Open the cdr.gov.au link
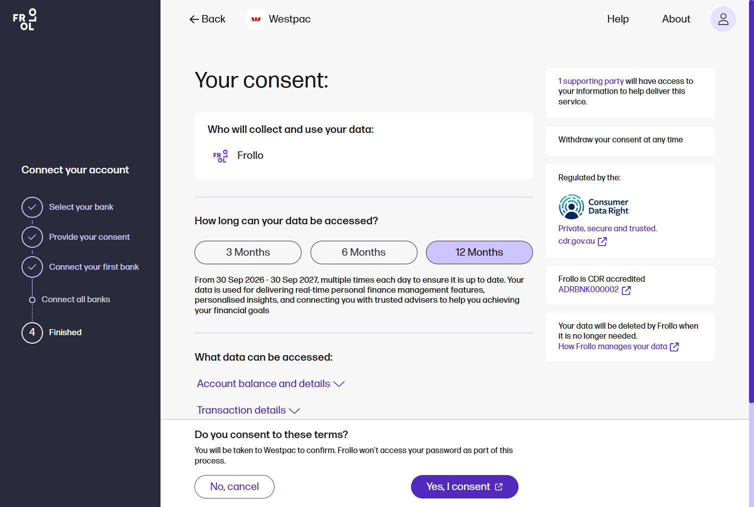754x507 pixels. pyautogui.click(x=576, y=241)
